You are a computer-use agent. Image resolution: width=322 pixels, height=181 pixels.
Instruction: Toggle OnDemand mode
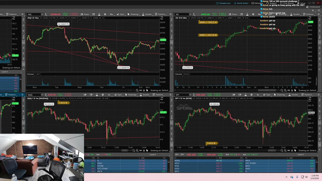point(313,7)
